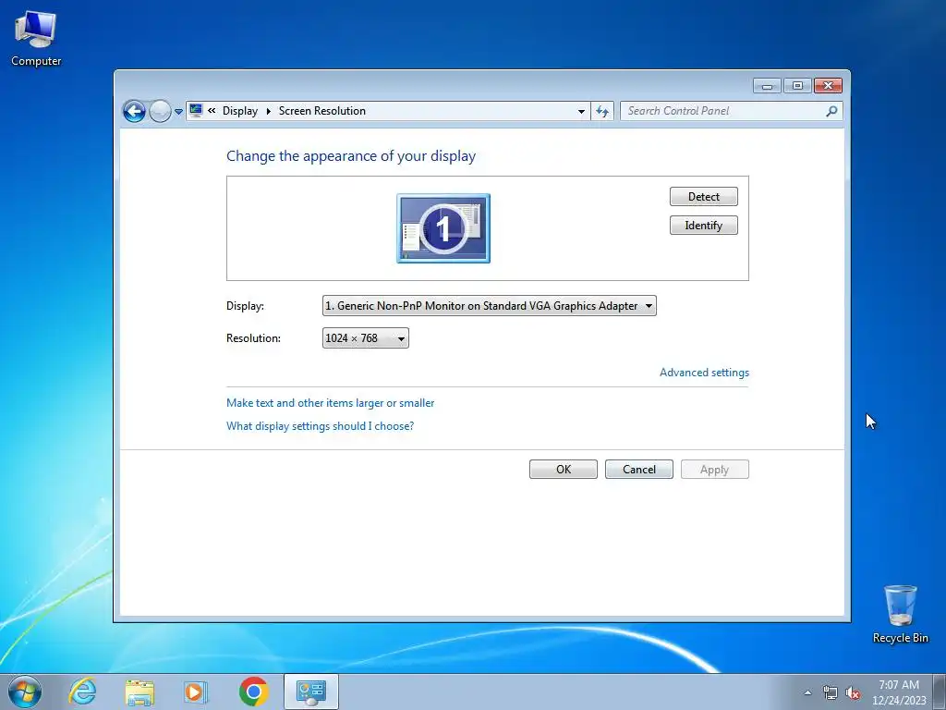Maximize the Screen Resolution window
Image resolution: width=946 pixels, height=710 pixels.
[797, 86]
